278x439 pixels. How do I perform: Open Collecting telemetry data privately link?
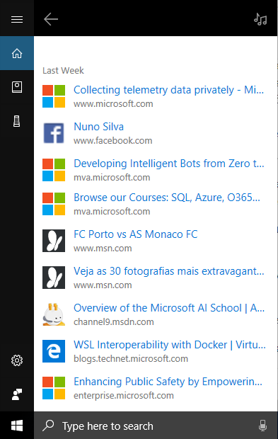coord(168,90)
